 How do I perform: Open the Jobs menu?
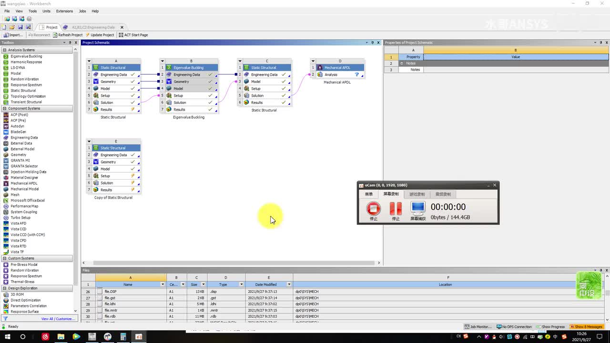82,11
